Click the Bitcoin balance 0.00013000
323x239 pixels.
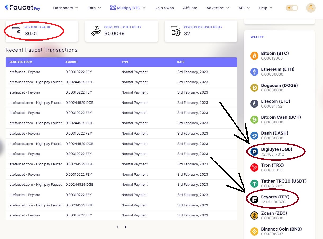[x=272, y=58]
